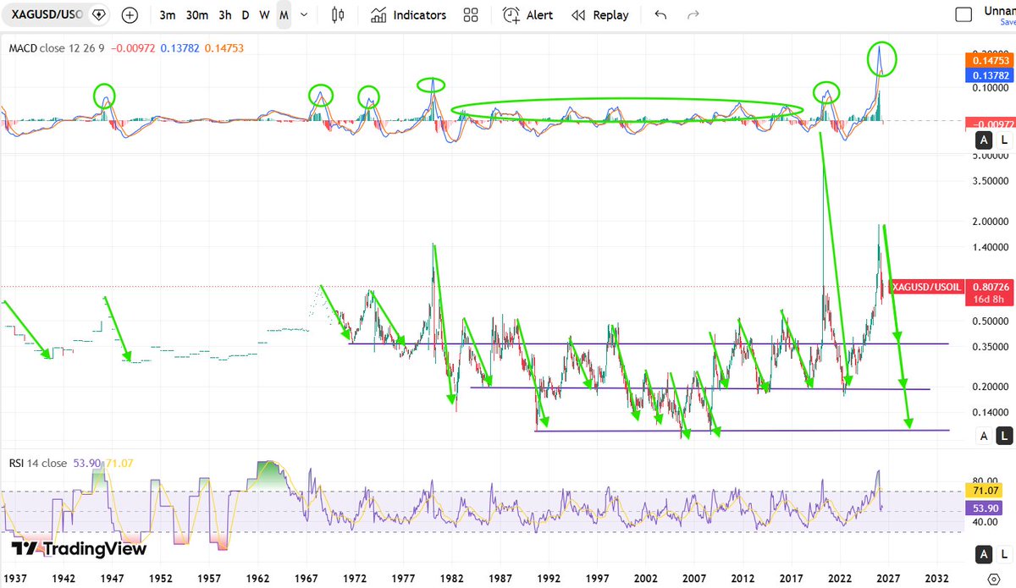Start bar Replay mode

coord(600,14)
